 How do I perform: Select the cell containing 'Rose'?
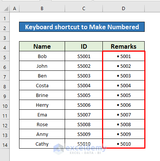pos(42,124)
